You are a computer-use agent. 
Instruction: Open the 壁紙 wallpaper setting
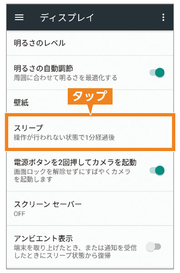point(90,102)
